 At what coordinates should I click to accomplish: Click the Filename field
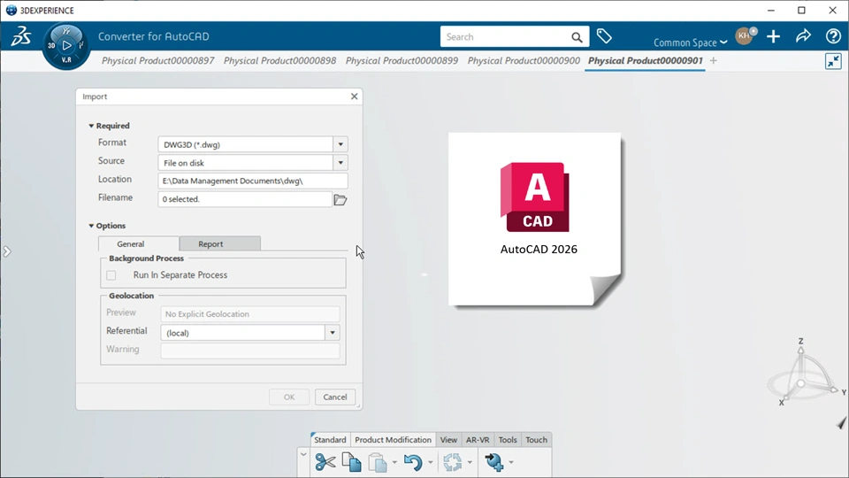pos(245,199)
